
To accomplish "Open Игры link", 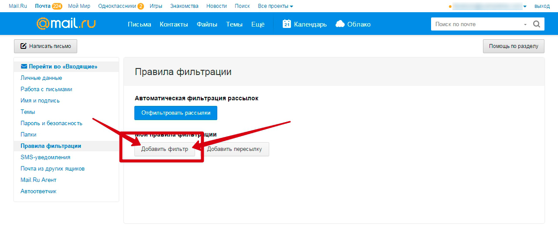I will click(x=156, y=6).
